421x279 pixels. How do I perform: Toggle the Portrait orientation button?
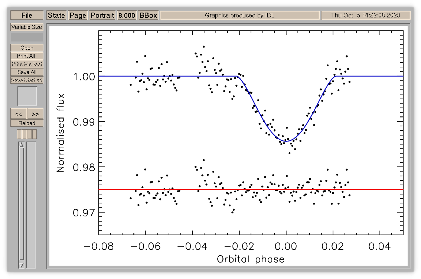click(102, 15)
